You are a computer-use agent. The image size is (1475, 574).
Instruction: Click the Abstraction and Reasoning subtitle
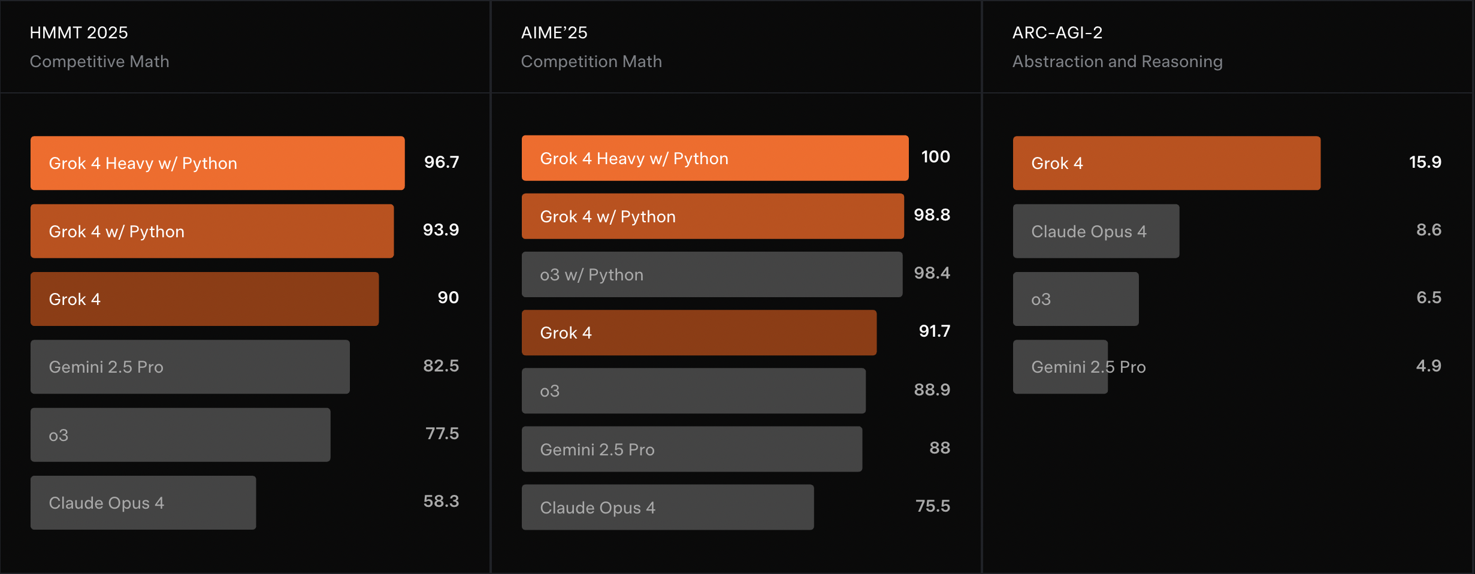tap(1117, 62)
